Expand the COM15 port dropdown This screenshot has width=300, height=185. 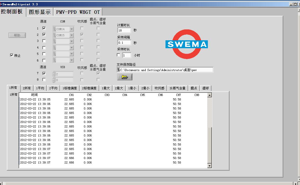point(71,35)
